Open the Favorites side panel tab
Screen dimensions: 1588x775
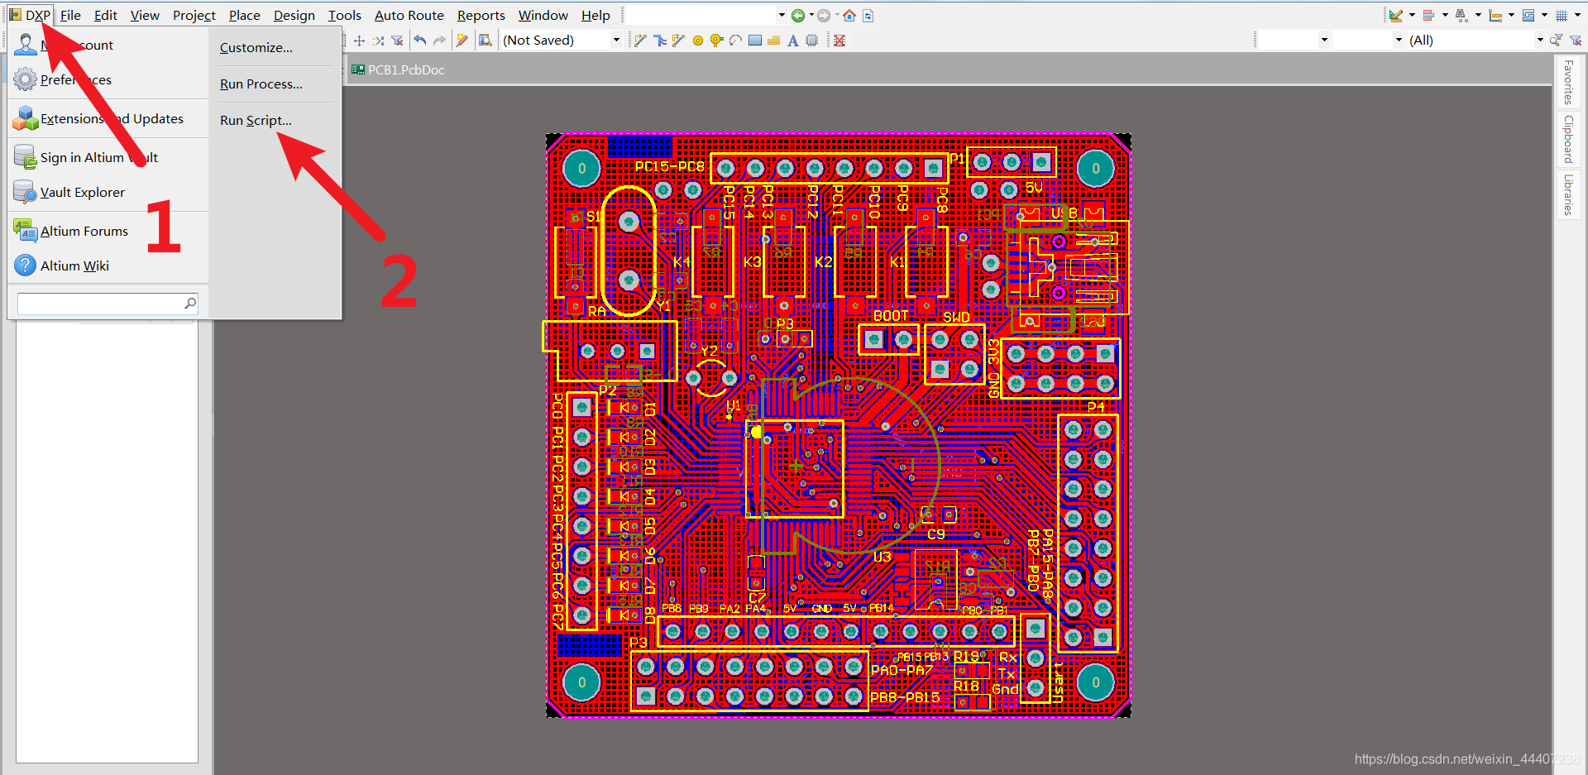(x=1567, y=82)
